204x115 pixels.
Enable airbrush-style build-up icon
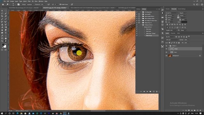pyautogui.click(x=48, y=4)
